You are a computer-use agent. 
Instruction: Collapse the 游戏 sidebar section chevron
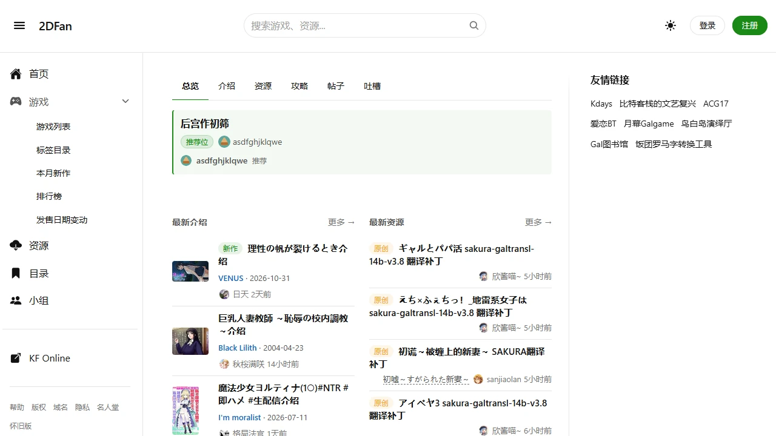125,102
